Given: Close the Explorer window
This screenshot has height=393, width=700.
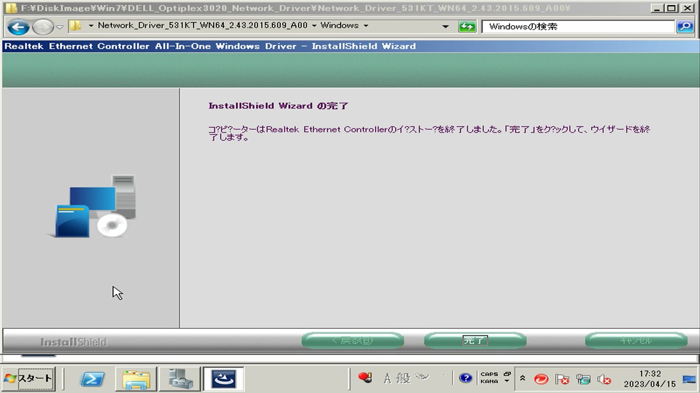Looking at the screenshot, I should pos(687,8).
